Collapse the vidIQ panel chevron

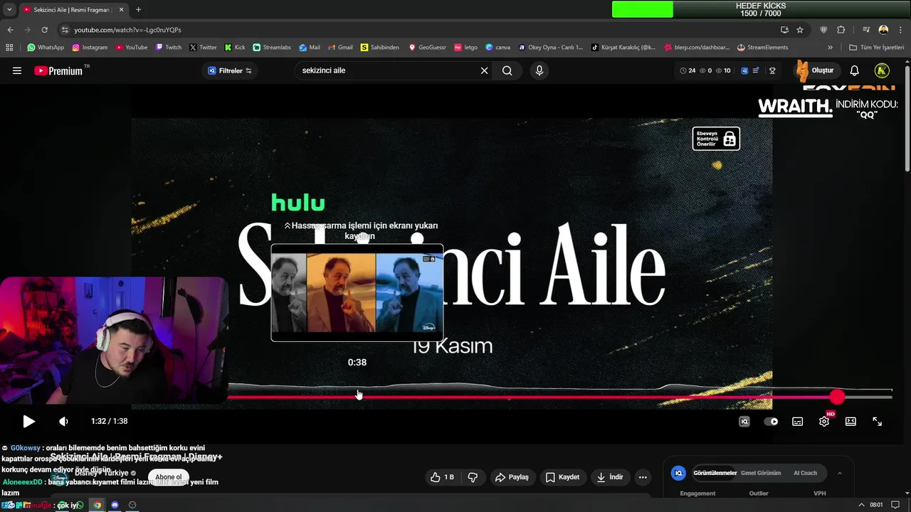click(839, 473)
